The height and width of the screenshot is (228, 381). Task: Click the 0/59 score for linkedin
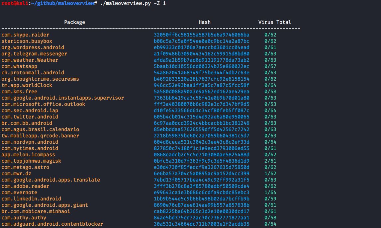[x=270, y=199]
